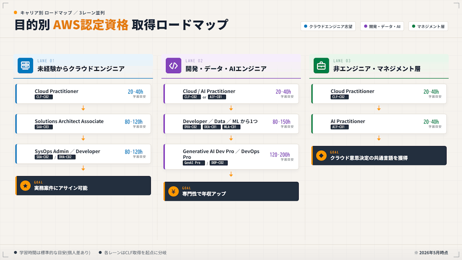Image resolution: width=462 pixels, height=260 pixels.
Task: Click the orange dot before キャリア別 subtitle
Action: (x=15, y=12)
